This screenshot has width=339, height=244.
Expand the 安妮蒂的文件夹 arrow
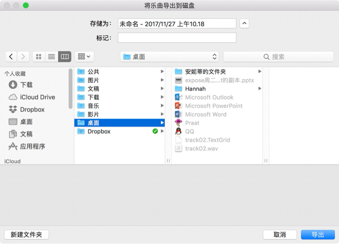pos(259,71)
